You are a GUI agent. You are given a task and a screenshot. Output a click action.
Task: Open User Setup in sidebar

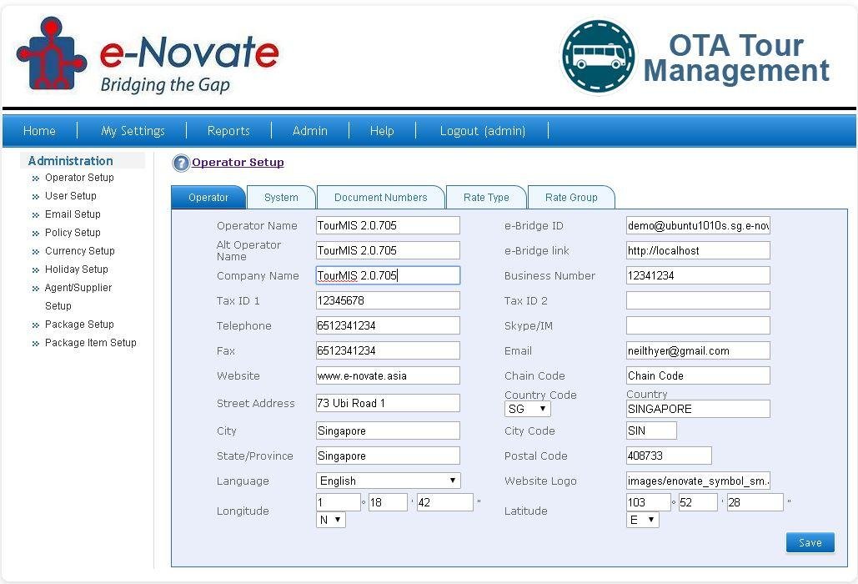pyautogui.click(x=71, y=196)
